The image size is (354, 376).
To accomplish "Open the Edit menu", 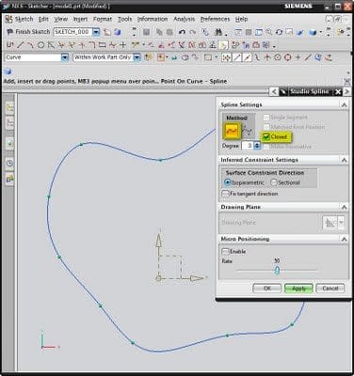I will point(43,19).
